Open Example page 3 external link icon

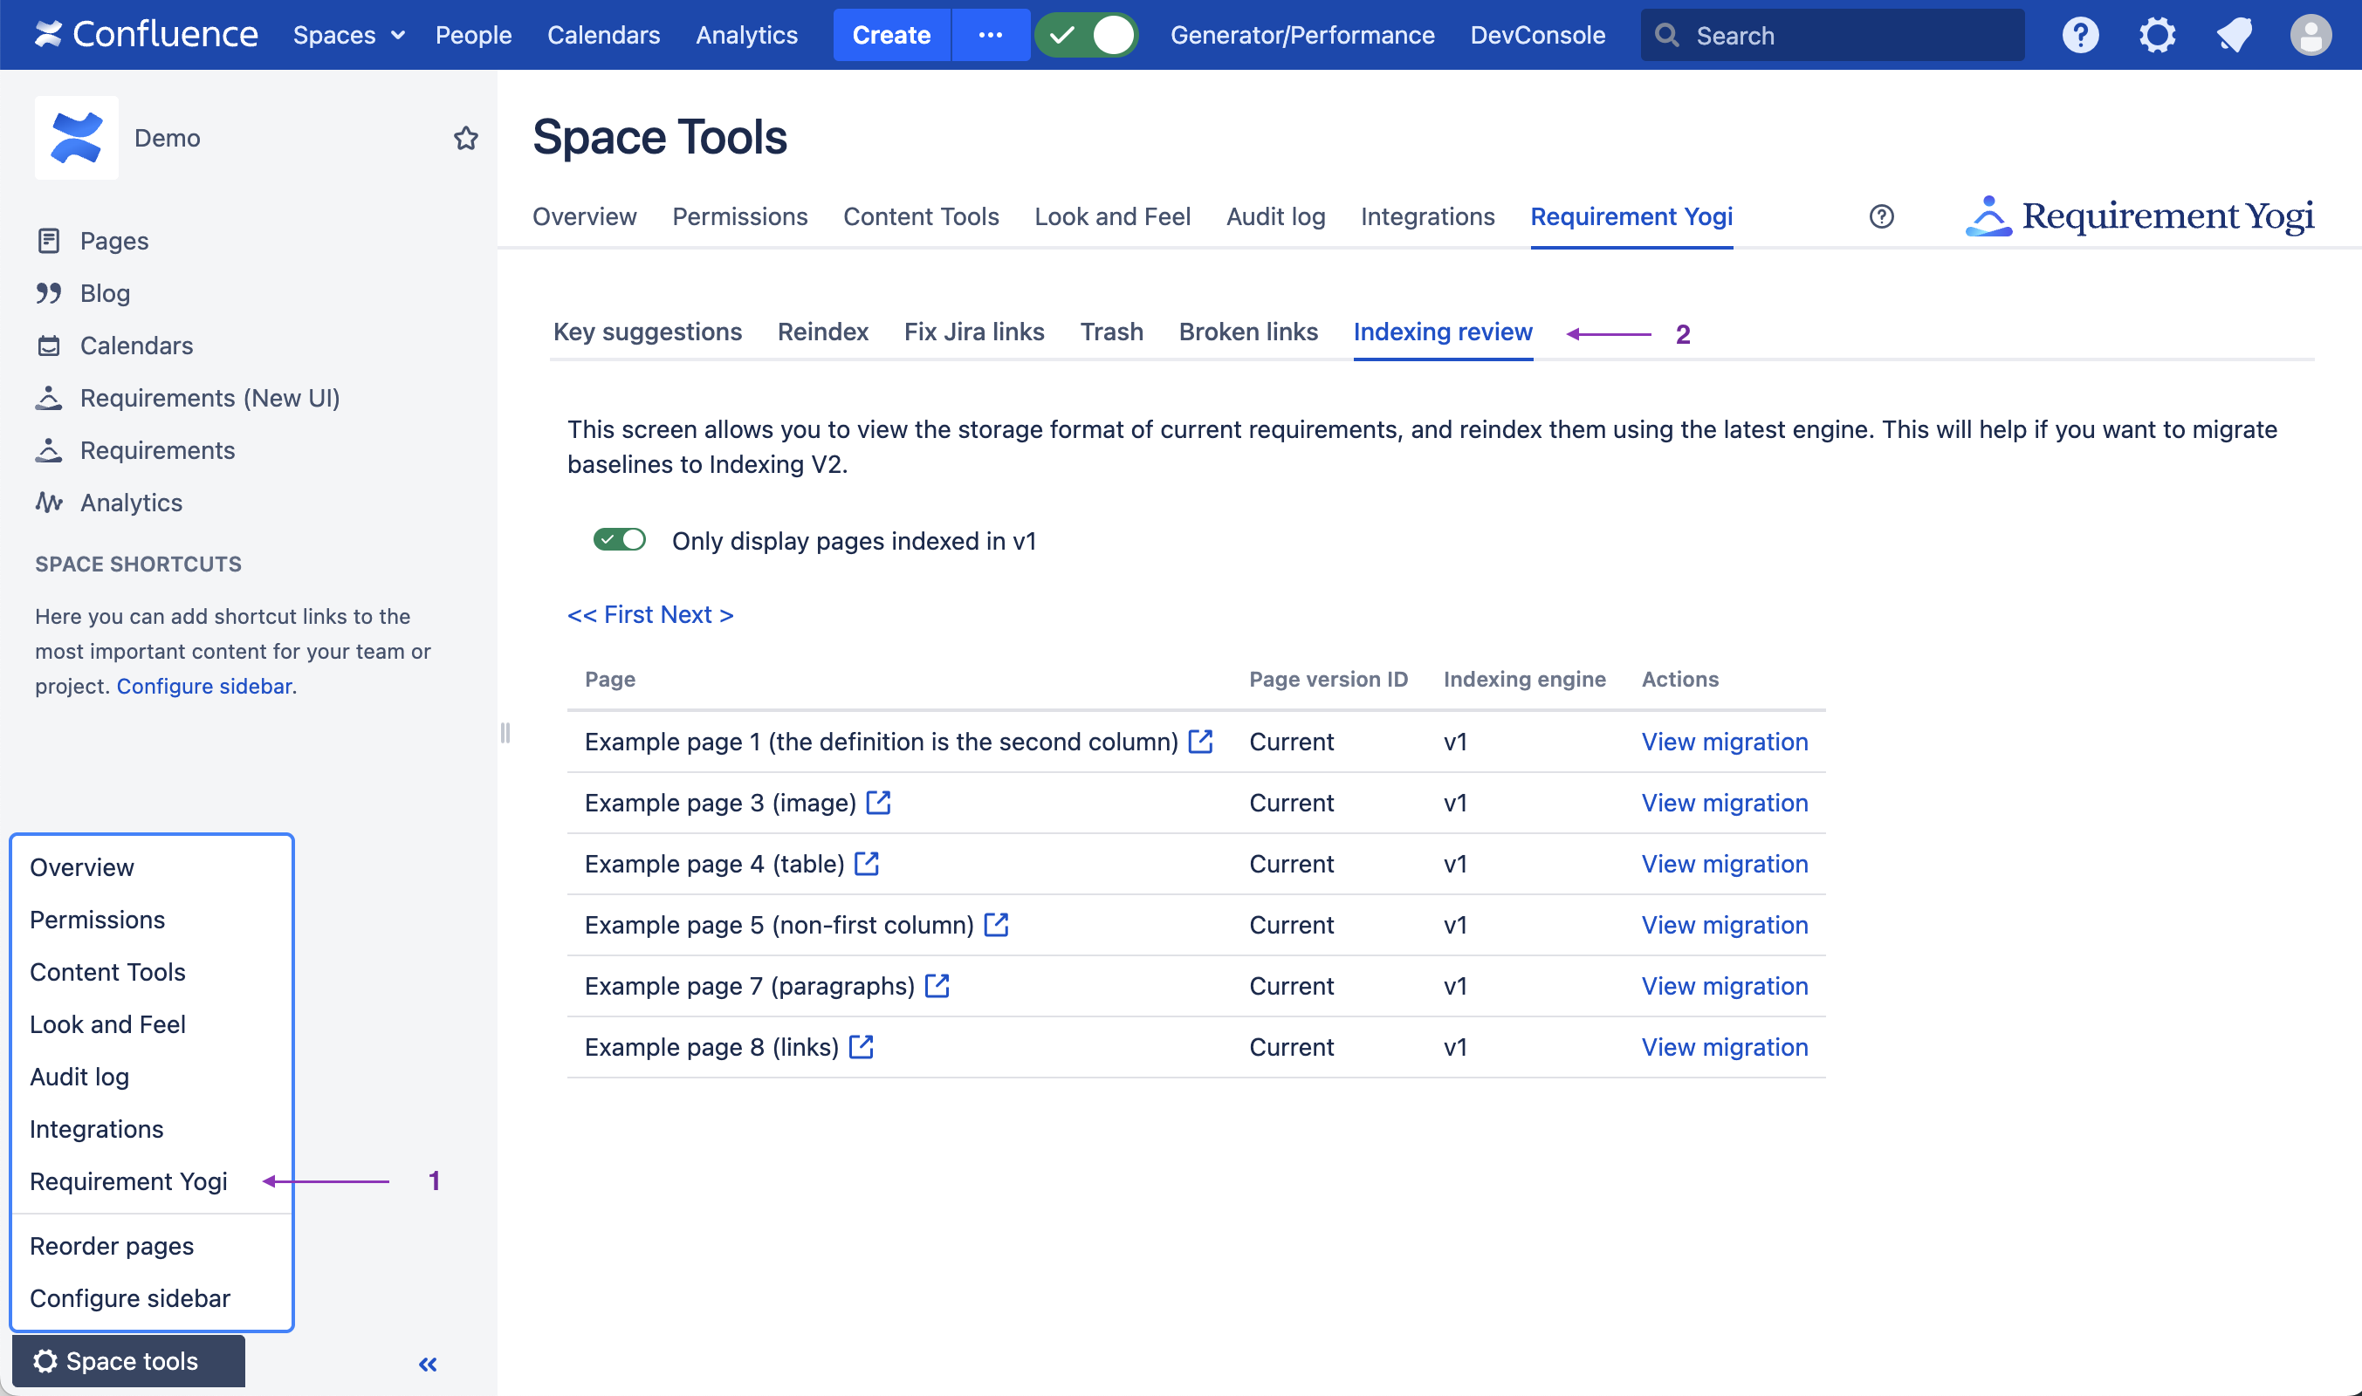878,803
